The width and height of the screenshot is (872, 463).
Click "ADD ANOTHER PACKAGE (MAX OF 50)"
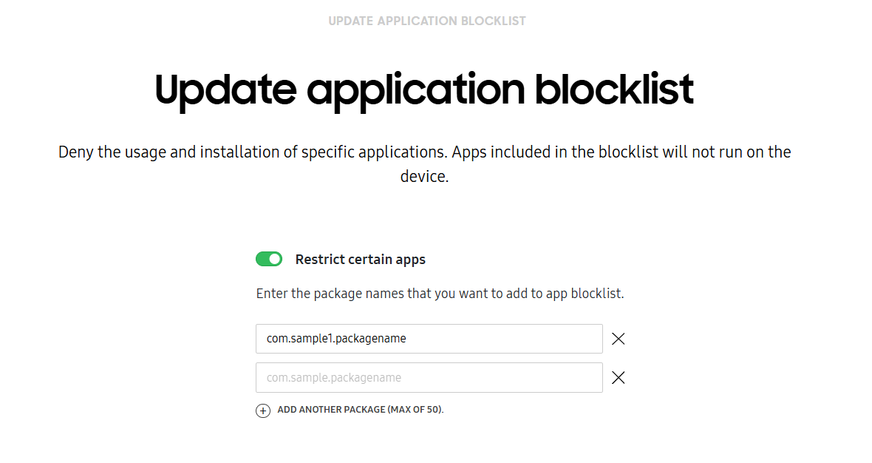point(360,409)
